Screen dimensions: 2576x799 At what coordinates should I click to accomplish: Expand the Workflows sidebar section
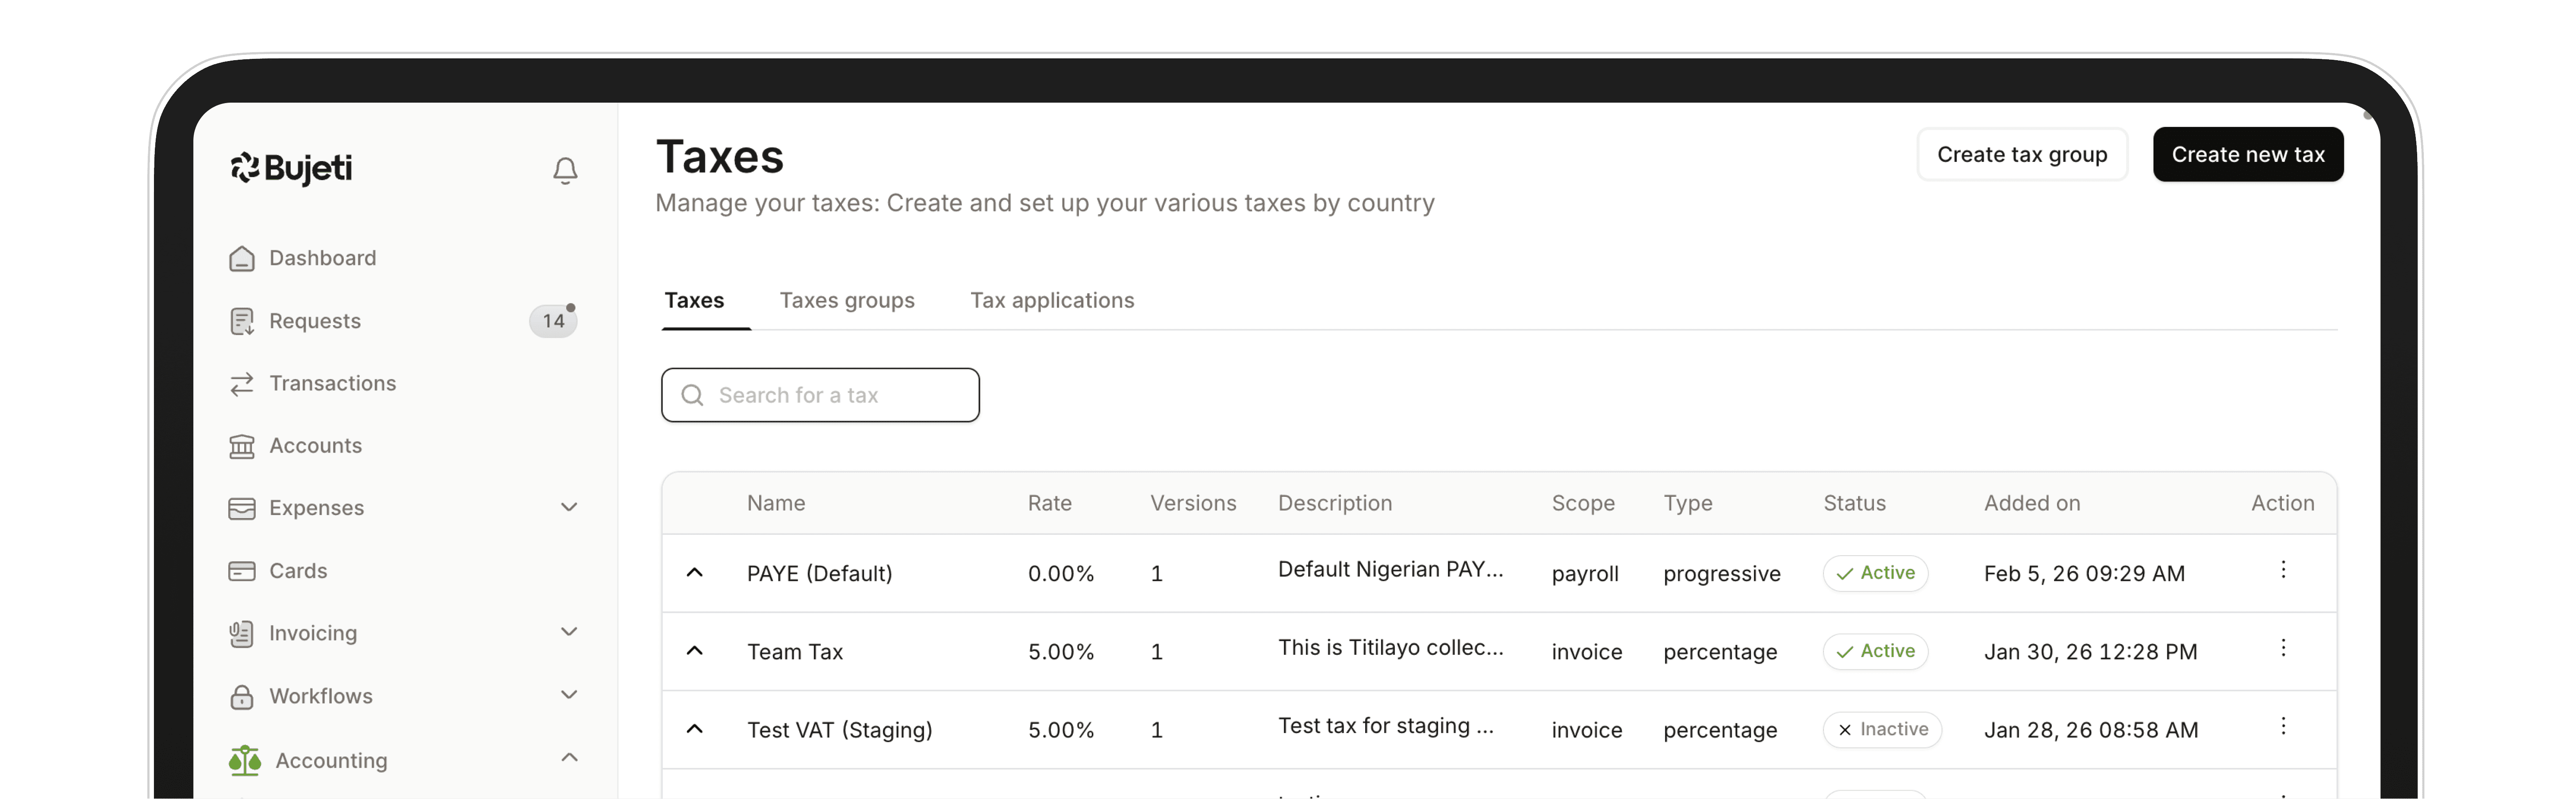coord(569,695)
